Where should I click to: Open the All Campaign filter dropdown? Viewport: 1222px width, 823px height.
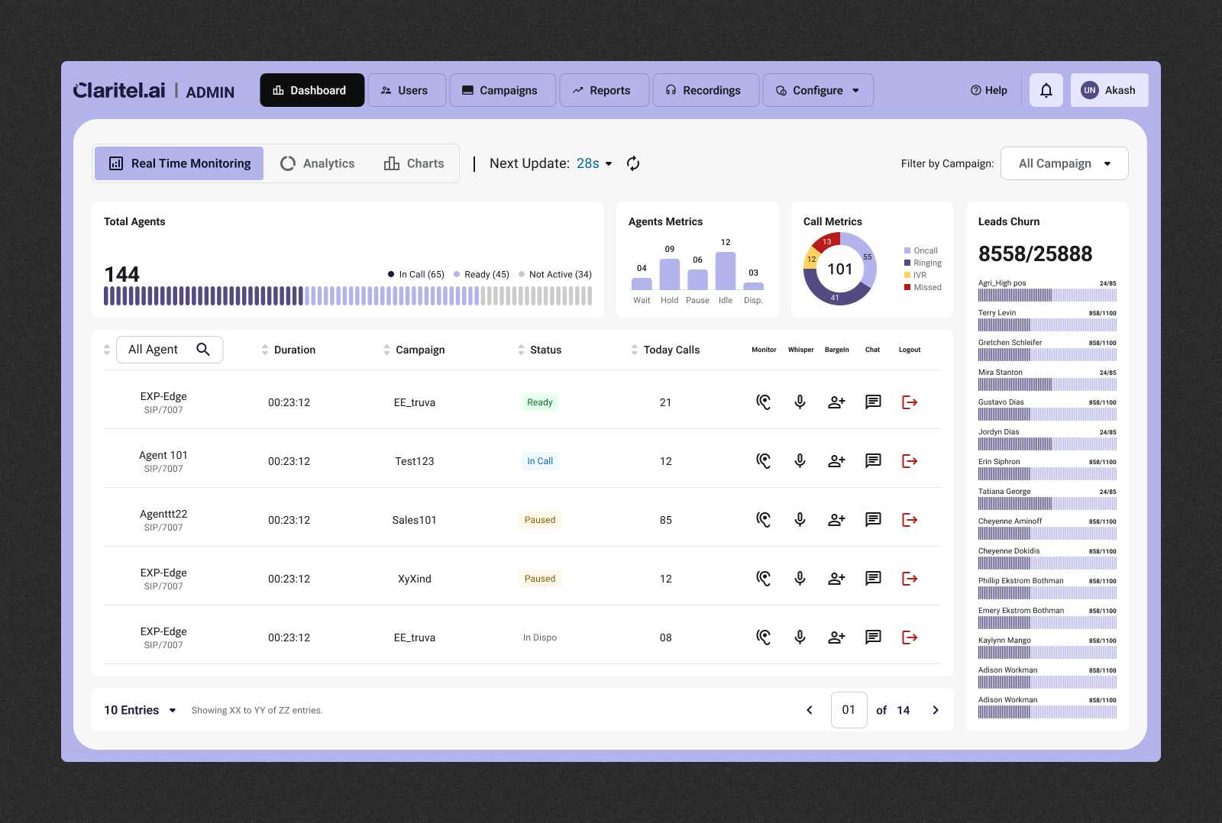click(x=1064, y=163)
